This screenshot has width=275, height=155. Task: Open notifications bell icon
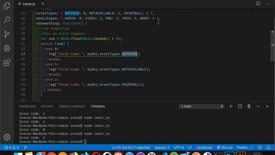coord(268,147)
